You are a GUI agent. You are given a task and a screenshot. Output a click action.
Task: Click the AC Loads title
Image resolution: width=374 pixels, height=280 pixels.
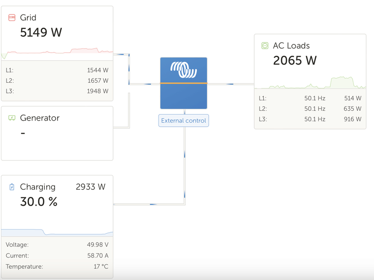291,45
